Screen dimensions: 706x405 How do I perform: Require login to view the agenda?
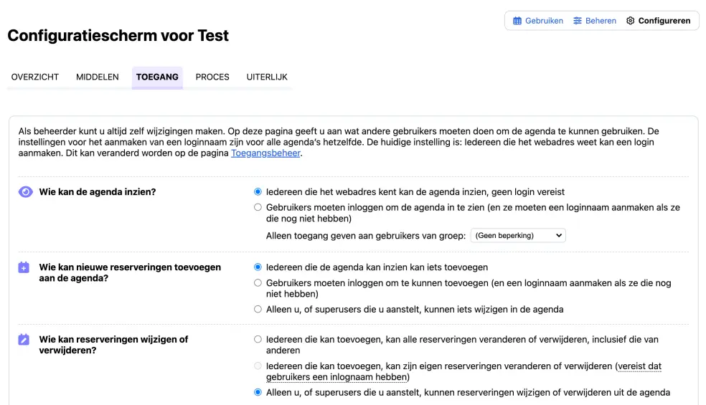(258, 208)
